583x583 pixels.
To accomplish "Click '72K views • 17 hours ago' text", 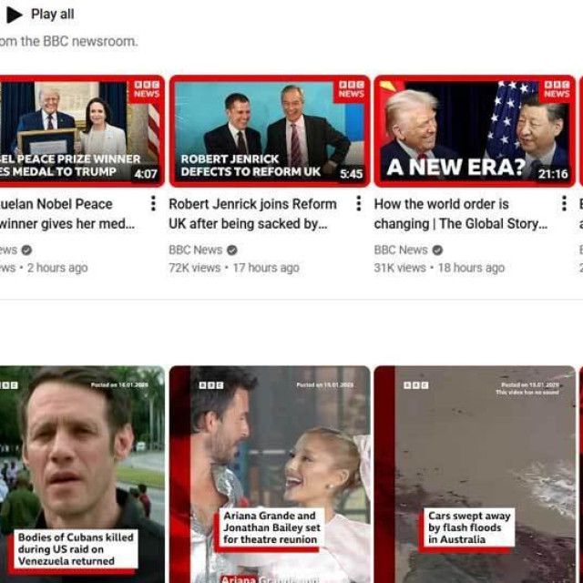I will 234,268.
